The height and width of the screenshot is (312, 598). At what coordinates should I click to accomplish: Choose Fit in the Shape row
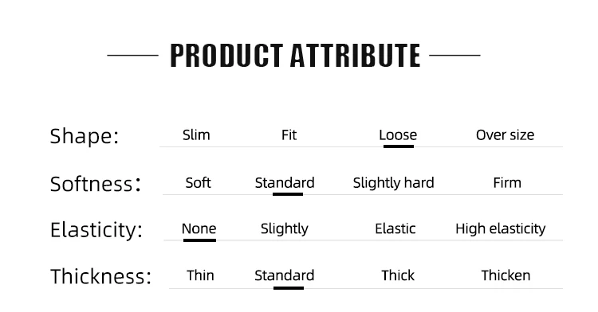(x=289, y=135)
